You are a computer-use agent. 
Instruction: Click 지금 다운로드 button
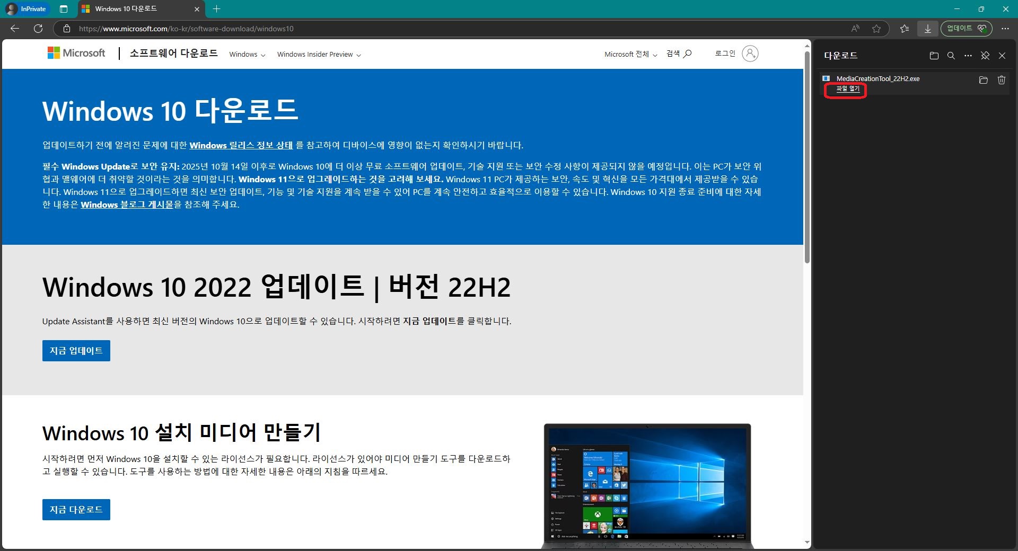(76, 510)
